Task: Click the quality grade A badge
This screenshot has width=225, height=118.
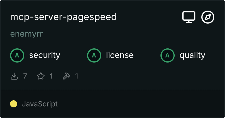Action: (168, 55)
